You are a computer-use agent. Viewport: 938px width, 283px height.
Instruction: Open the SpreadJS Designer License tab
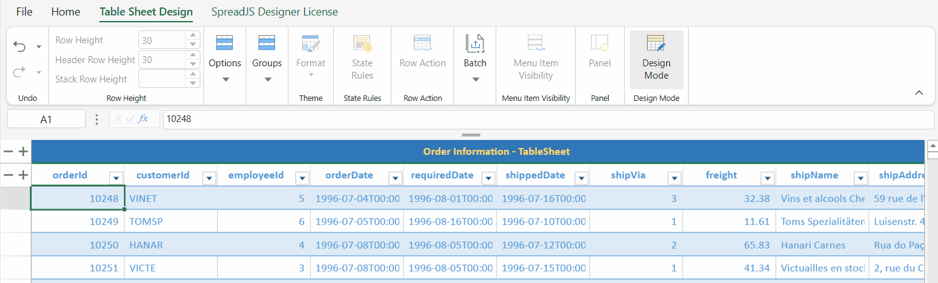click(x=275, y=12)
